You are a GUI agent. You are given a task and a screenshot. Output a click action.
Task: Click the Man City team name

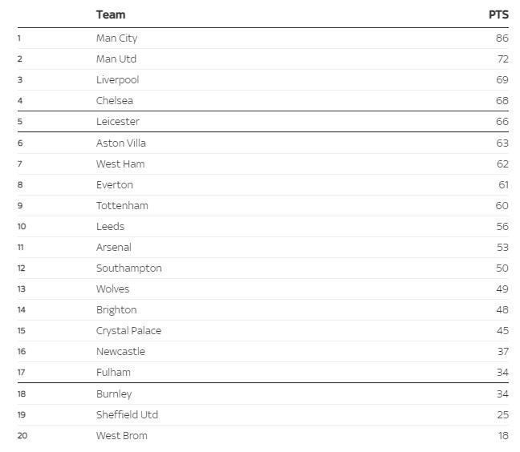[x=116, y=38]
